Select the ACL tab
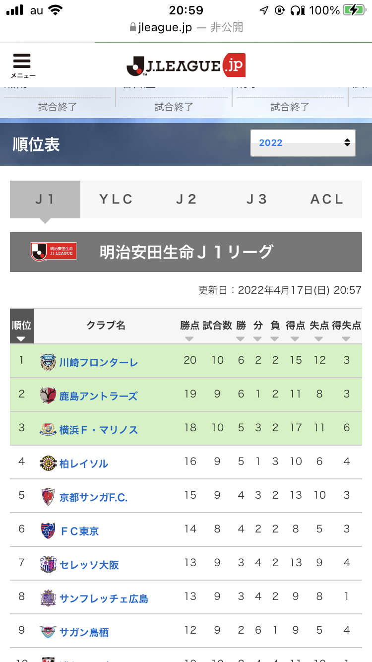The height and width of the screenshot is (662, 372). point(327,199)
